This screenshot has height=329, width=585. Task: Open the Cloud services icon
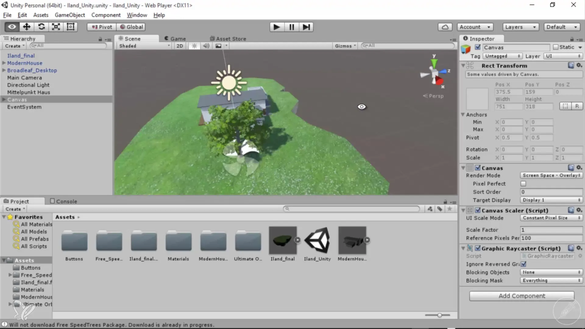coord(445,27)
